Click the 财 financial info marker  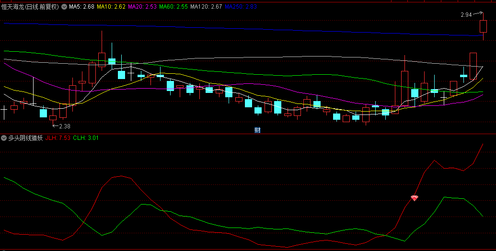coord(257,130)
